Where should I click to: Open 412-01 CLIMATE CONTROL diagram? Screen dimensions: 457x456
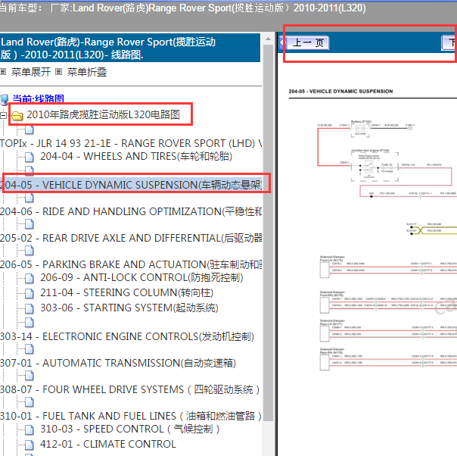108,445
